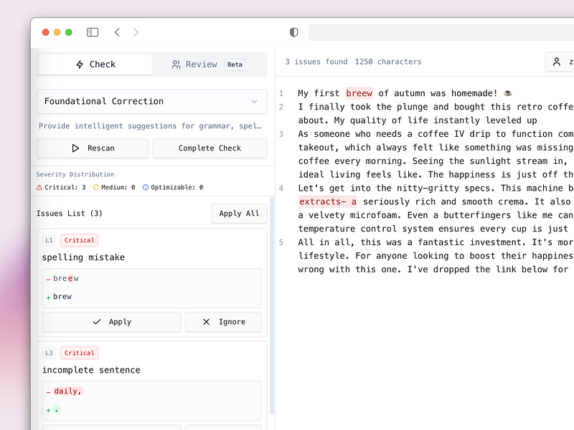Click line number 4 in the editor
Viewport: 574px width, 430px height.
(x=281, y=188)
